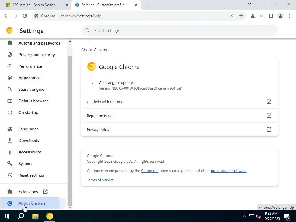This screenshot has height=222, width=296.
Task: Follow the Chromium hyperlink
Action: pos(150,171)
